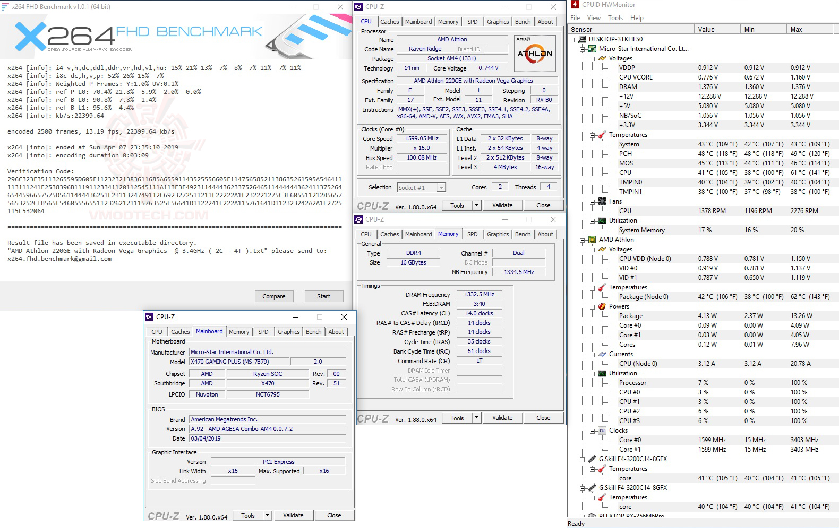Click the AMD Athlon processor icon in HWMonitor
The height and width of the screenshot is (528, 839).
click(x=592, y=240)
